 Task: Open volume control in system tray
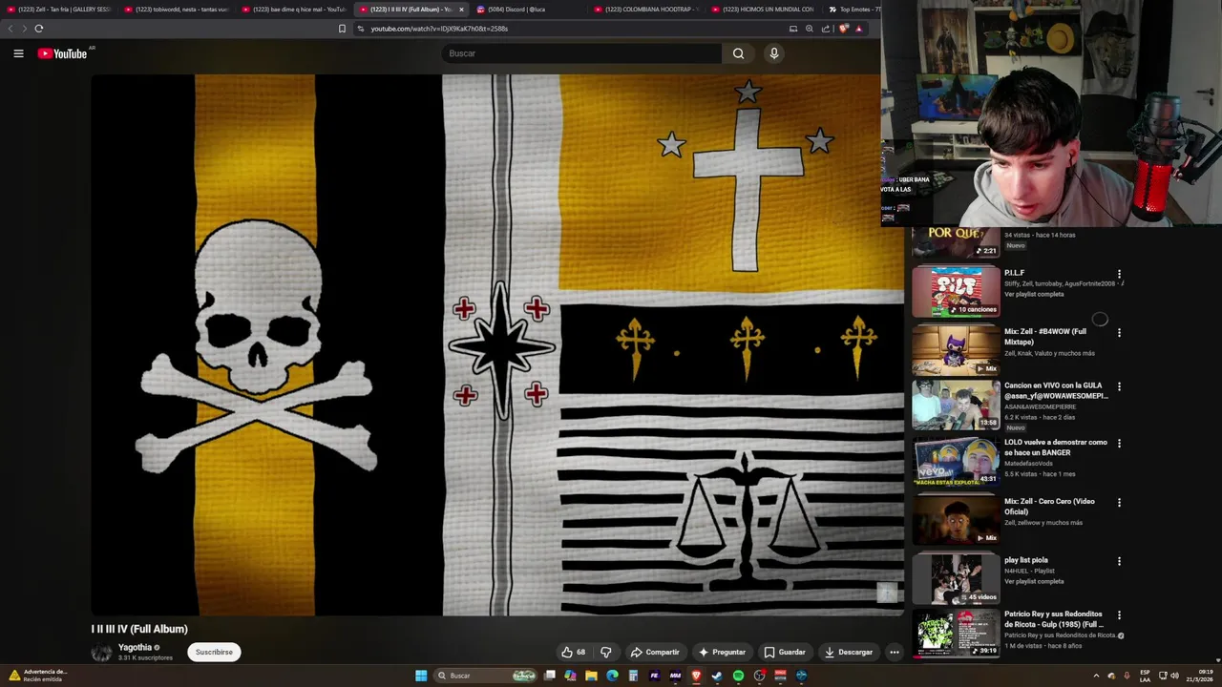[1174, 676]
